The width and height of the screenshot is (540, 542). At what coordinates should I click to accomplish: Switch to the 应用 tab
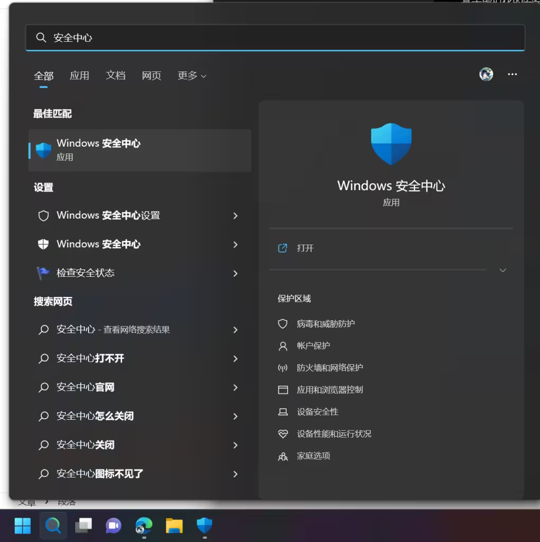(79, 76)
